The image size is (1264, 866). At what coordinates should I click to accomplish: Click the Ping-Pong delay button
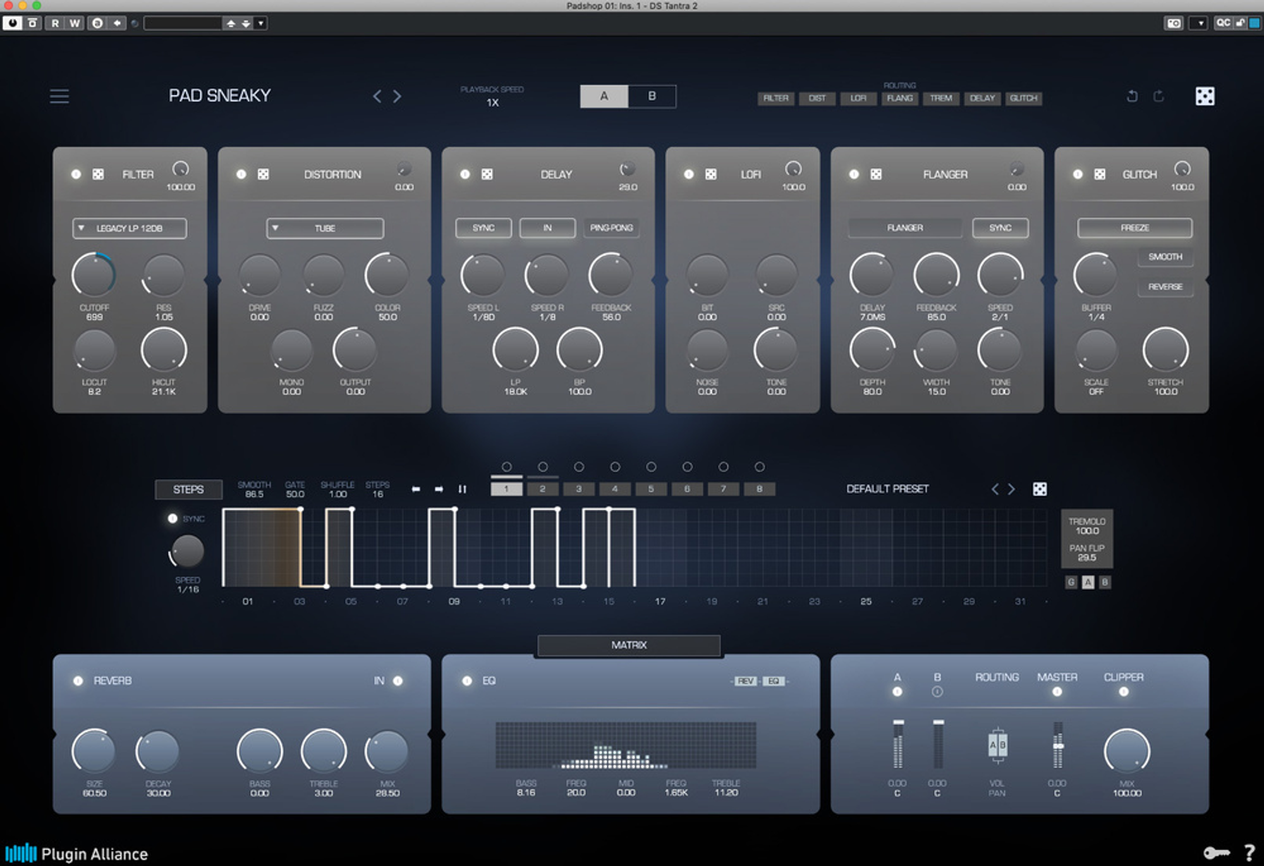611,228
